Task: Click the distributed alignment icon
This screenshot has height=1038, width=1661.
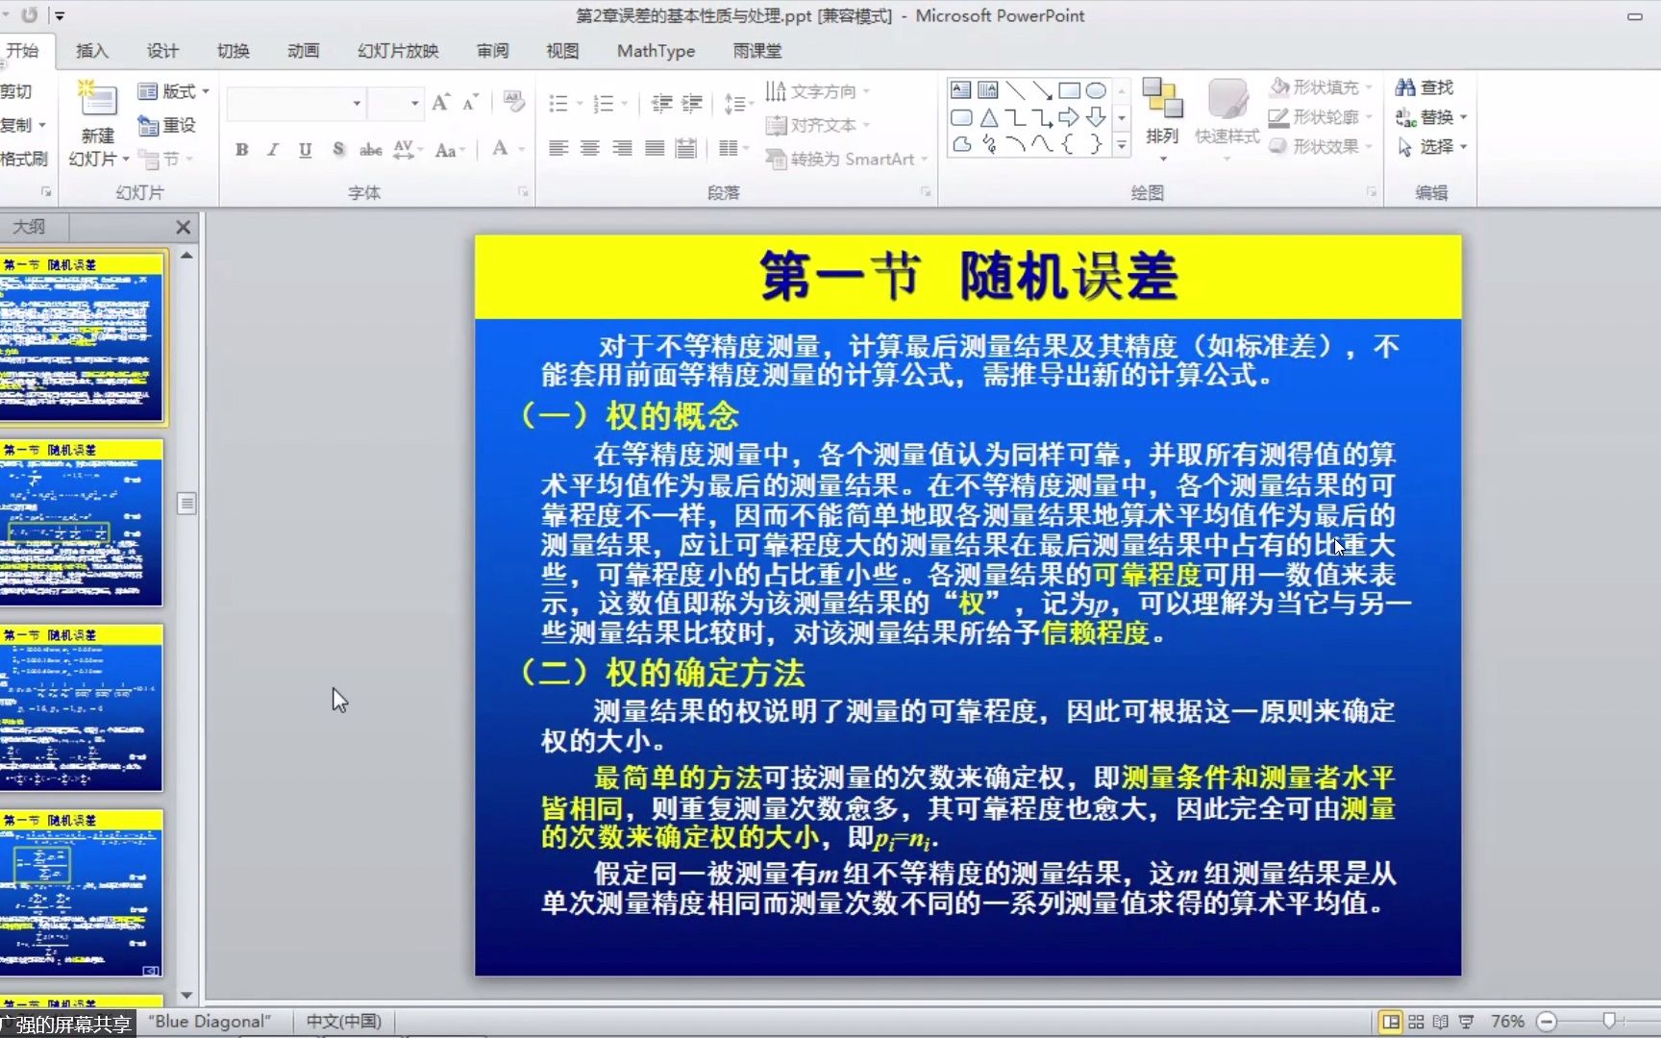Action: click(x=686, y=148)
